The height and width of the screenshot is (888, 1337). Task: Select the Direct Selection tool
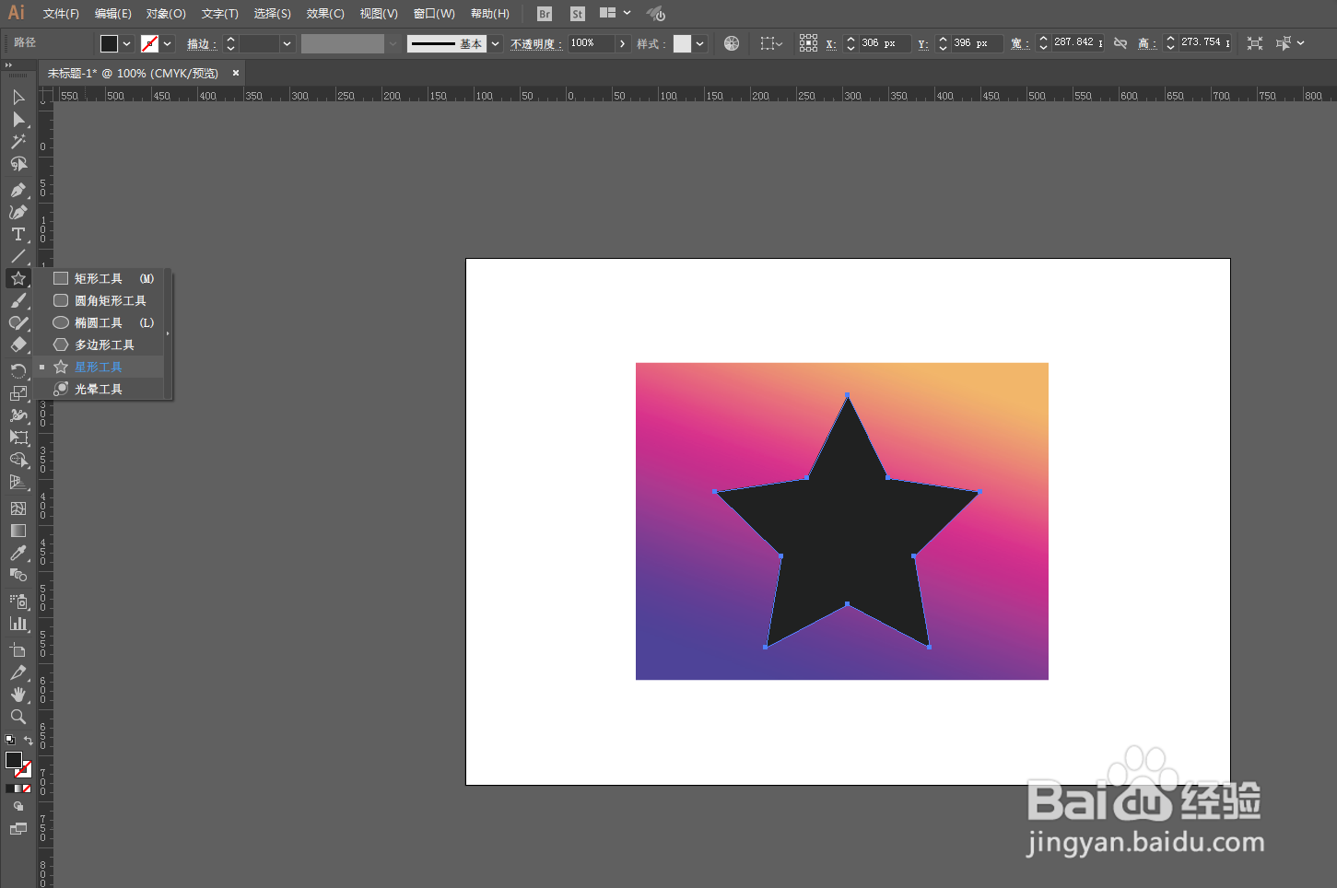(18, 119)
